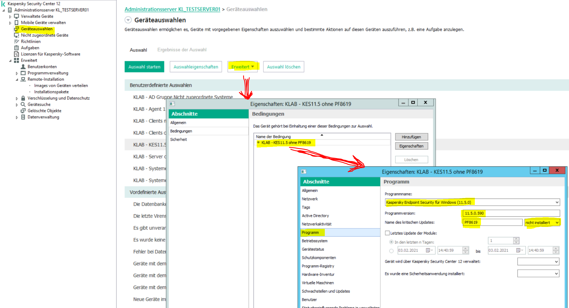Open the nicht installiert dropdown
This screenshot has width=569, height=308.
point(557,223)
